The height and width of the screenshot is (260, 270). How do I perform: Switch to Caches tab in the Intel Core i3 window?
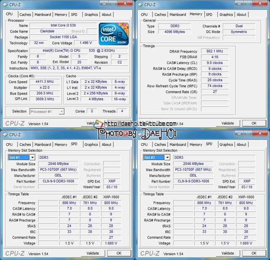coord(25,15)
